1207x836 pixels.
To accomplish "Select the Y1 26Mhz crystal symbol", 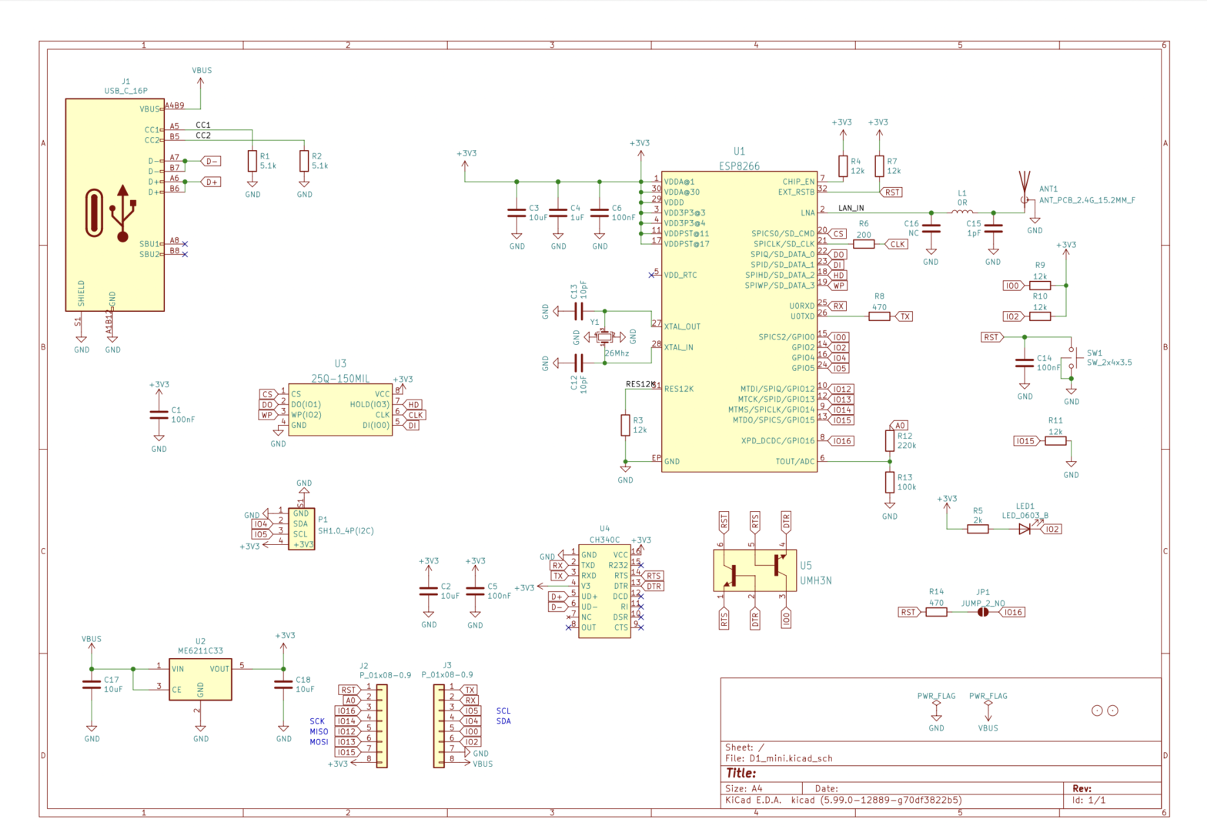I will click(604, 336).
